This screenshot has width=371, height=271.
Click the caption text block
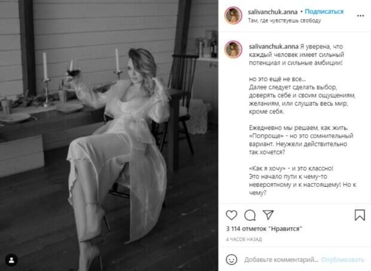[302, 119]
